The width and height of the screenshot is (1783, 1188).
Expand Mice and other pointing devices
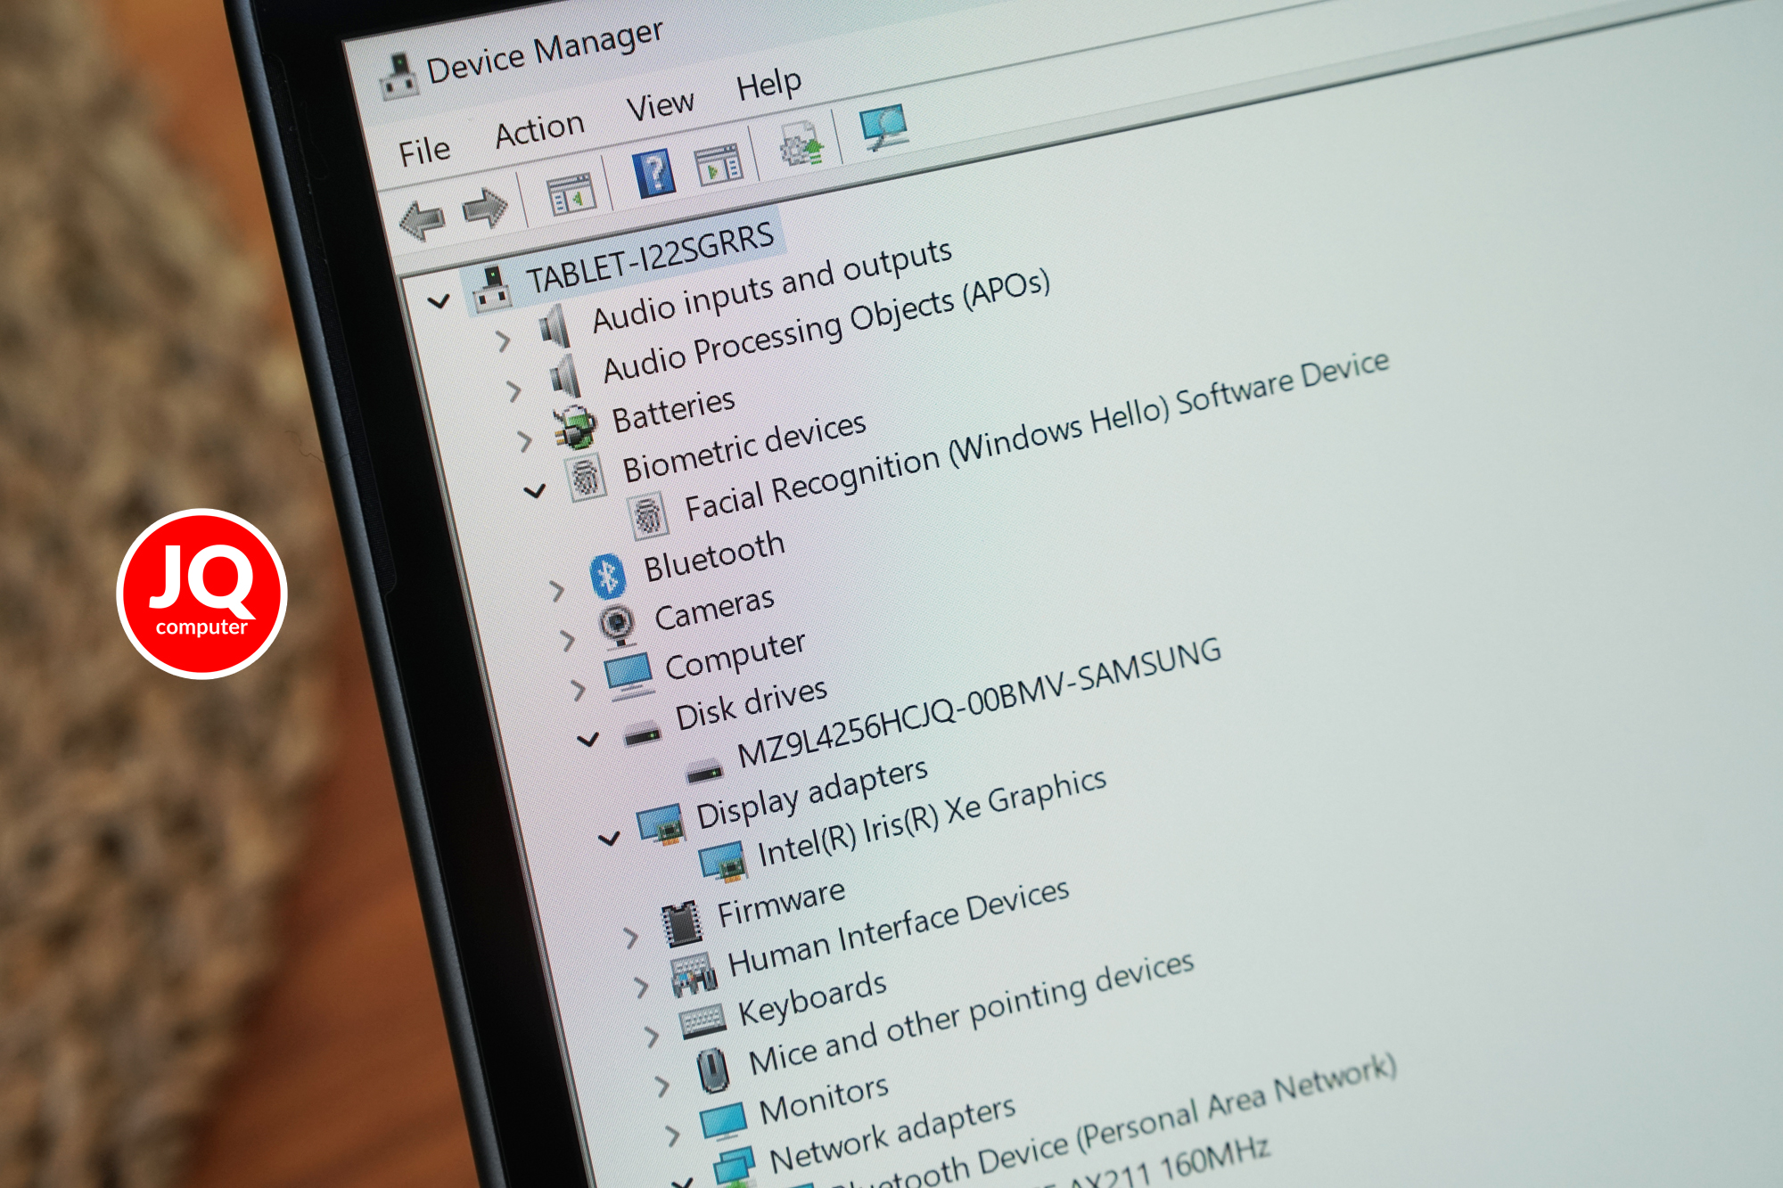click(662, 1086)
